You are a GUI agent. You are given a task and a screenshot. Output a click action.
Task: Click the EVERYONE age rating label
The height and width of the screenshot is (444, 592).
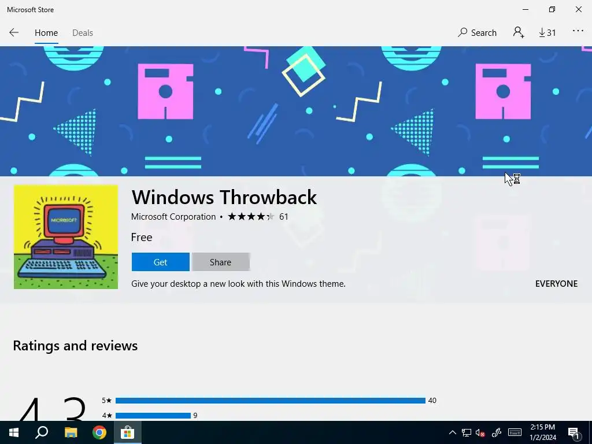[556, 284]
